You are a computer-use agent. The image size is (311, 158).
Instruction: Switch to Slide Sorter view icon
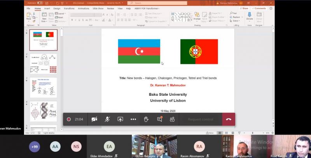226,133
